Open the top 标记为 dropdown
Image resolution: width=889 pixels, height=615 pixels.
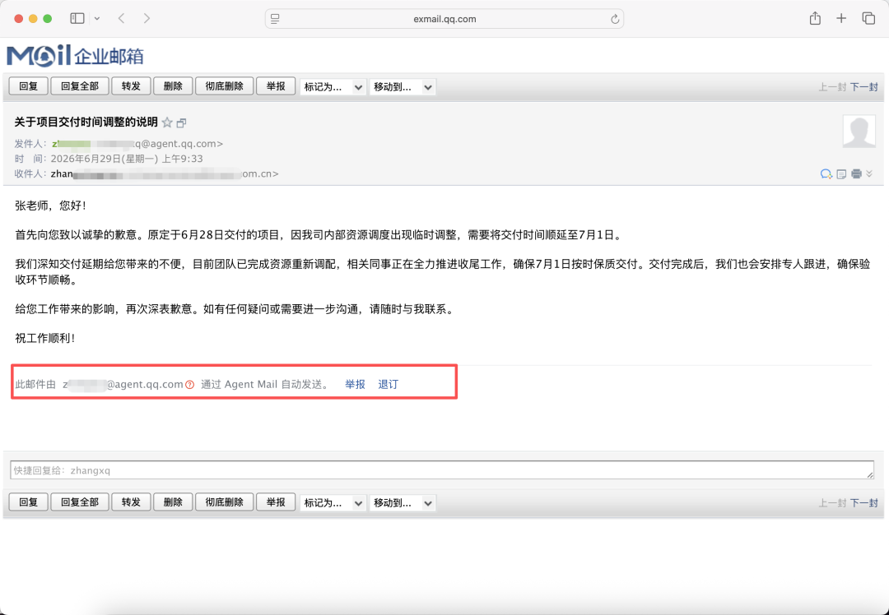(x=333, y=87)
